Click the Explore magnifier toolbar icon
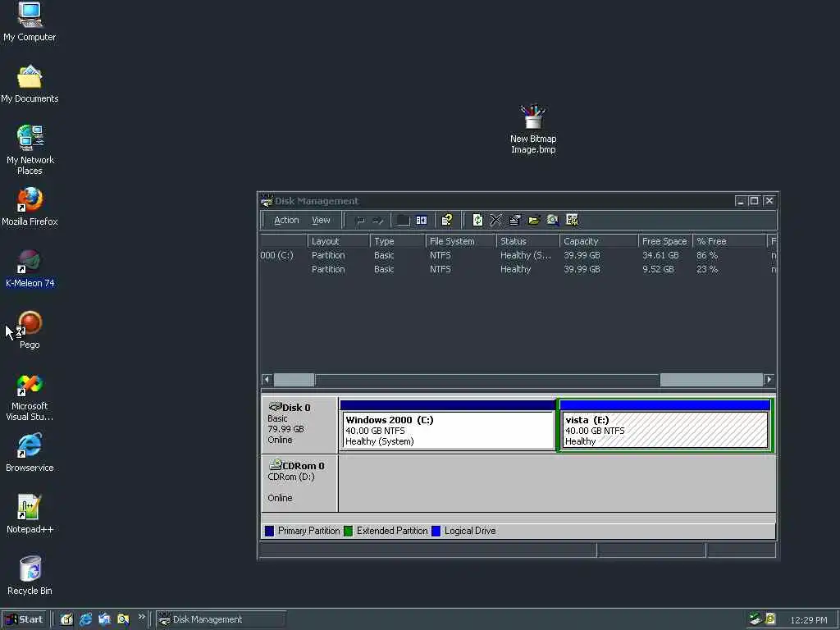Image resolution: width=840 pixels, height=630 pixels. click(552, 220)
